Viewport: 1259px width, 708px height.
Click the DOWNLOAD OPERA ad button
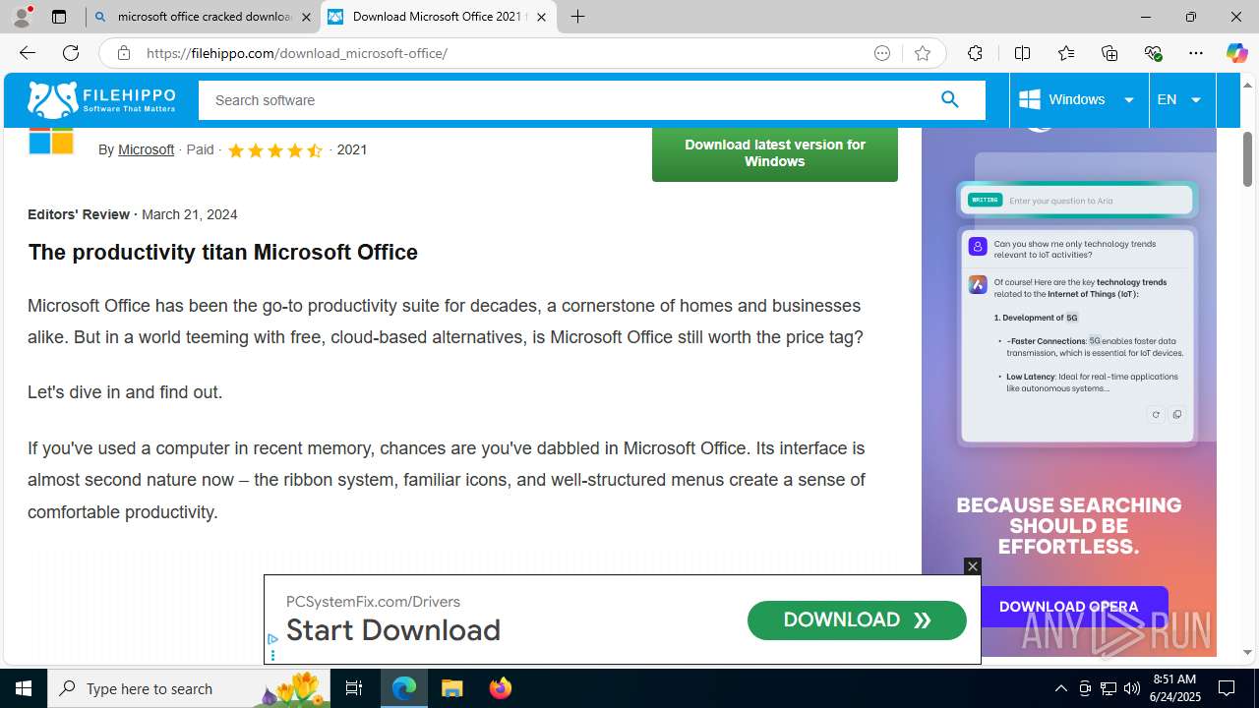click(x=1069, y=607)
